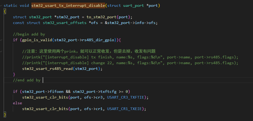Click the stm32_usart_rs485_read function call
This screenshot has width=253, height=121.
click(x=47, y=69)
